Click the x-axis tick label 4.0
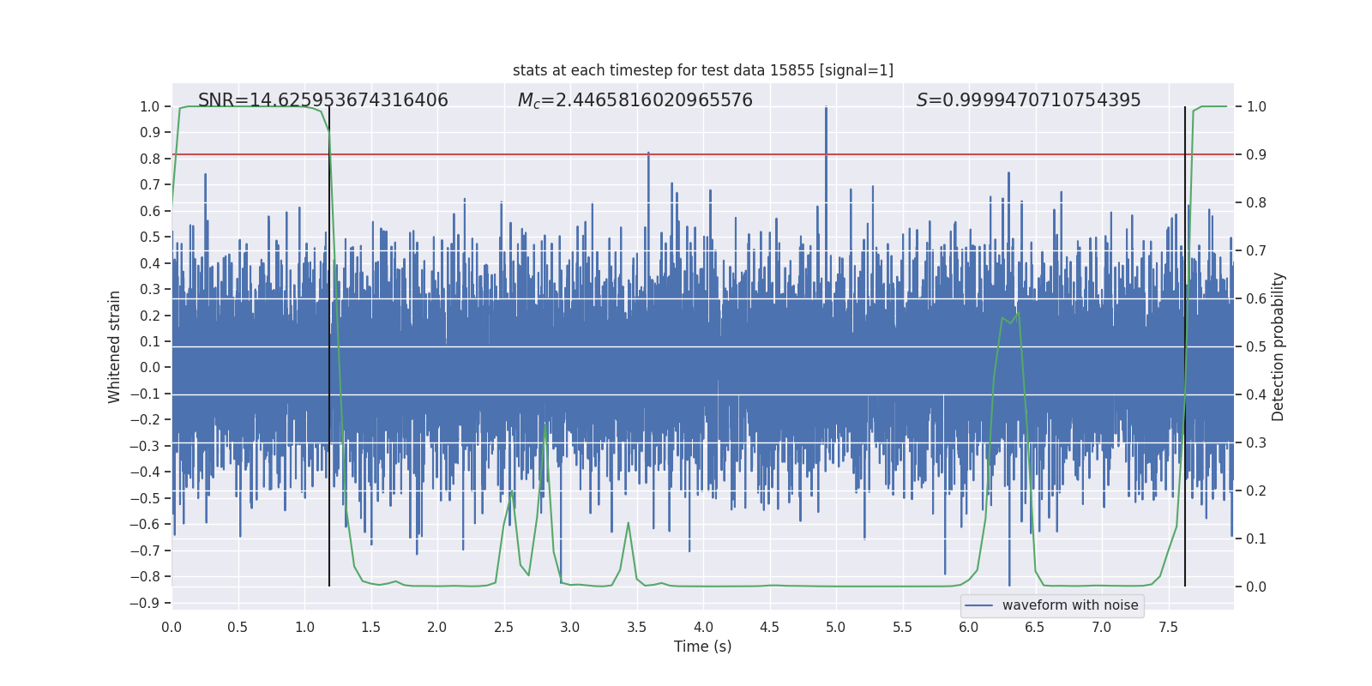 pyautogui.click(x=703, y=627)
